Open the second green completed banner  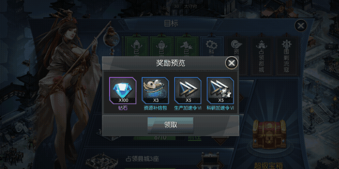[x=162, y=46]
